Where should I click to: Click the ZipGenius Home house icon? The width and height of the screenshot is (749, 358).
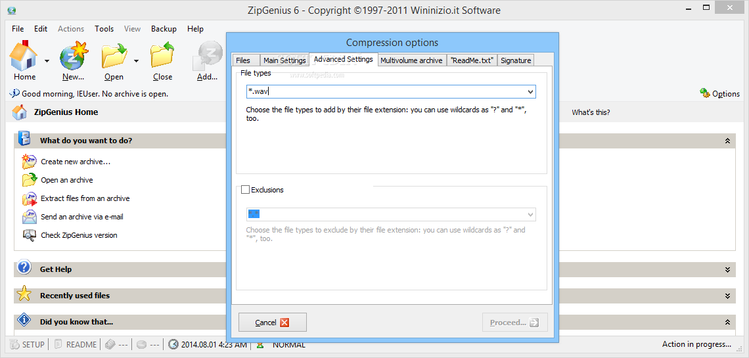(x=20, y=112)
